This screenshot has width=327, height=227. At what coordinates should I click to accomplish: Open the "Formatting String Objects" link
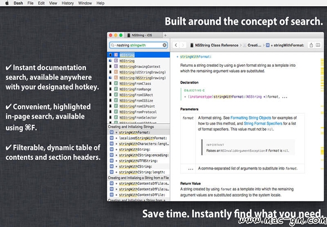click(251, 118)
